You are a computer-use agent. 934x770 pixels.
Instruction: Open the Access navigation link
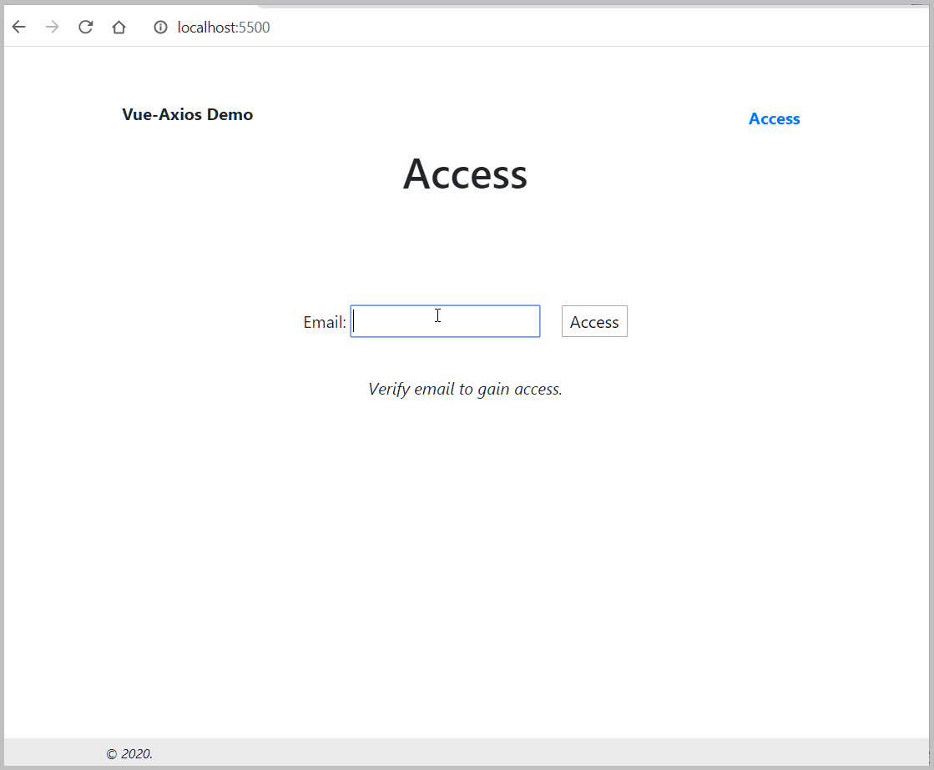pos(774,118)
